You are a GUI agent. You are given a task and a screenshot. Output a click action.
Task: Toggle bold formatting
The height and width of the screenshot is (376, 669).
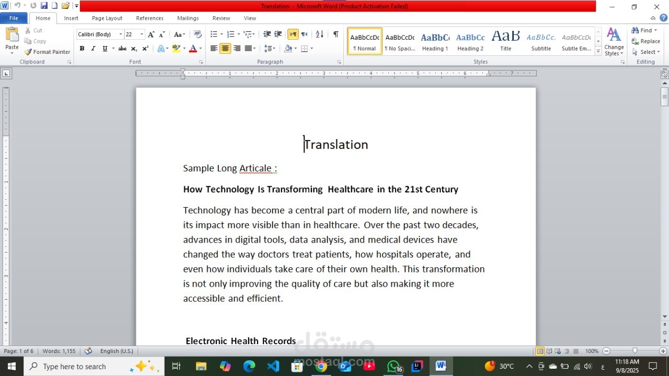point(82,49)
